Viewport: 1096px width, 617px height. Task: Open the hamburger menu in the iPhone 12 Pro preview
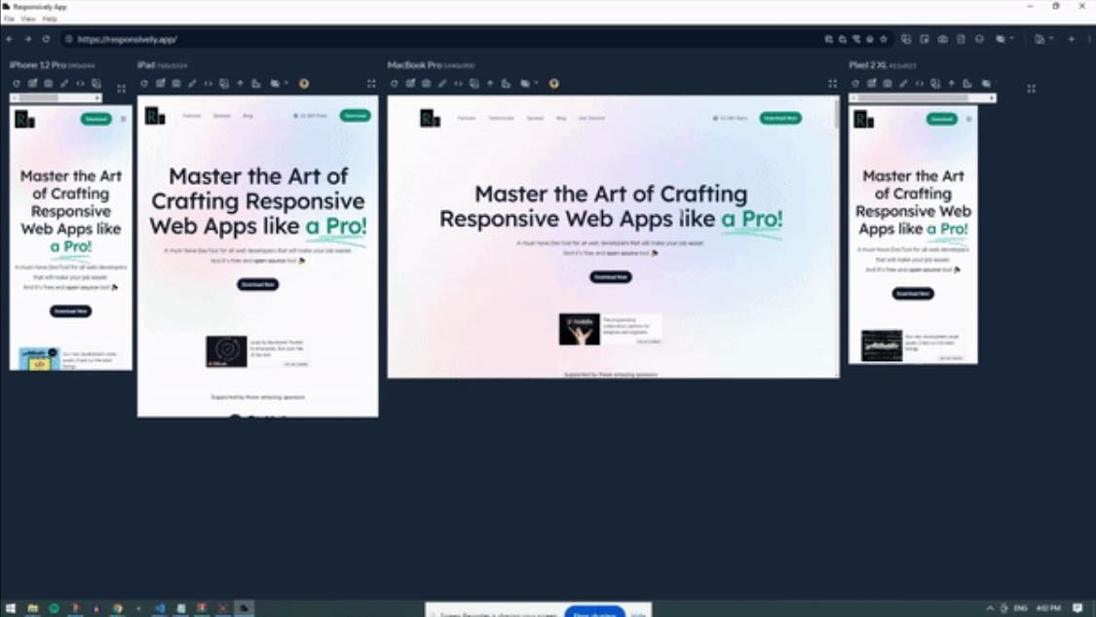[124, 119]
